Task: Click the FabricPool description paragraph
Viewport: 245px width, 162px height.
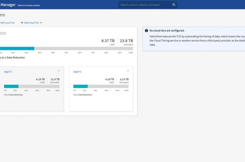Action: click(197, 40)
